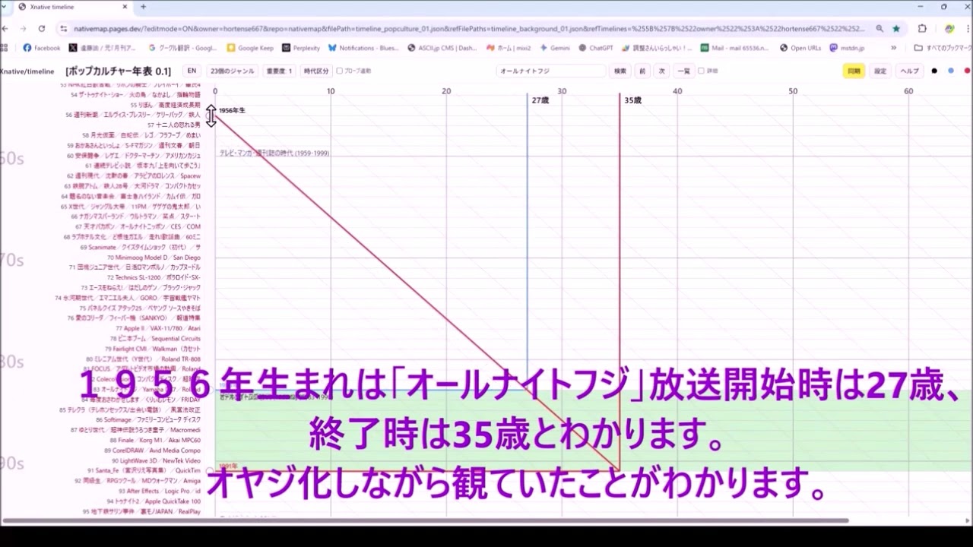Click the テレビ・マンガ・週刊誌の時代 era label
Screen dimensions: 973x547
(274, 153)
